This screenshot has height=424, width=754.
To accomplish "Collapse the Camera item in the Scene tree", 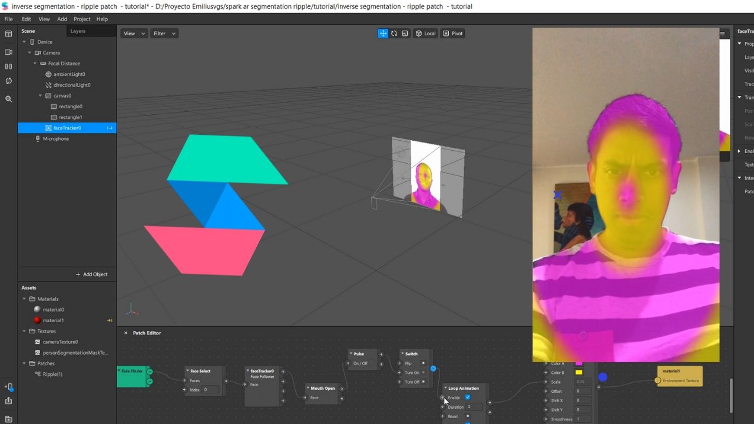I will pyautogui.click(x=29, y=52).
